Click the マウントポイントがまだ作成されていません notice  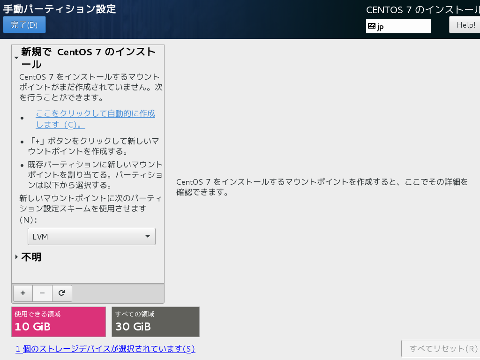point(91,87)
